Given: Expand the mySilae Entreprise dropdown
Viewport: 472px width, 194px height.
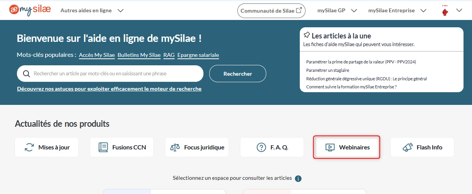Looking at the screenshot, I should pyautogui.click(x=397, y=10).
